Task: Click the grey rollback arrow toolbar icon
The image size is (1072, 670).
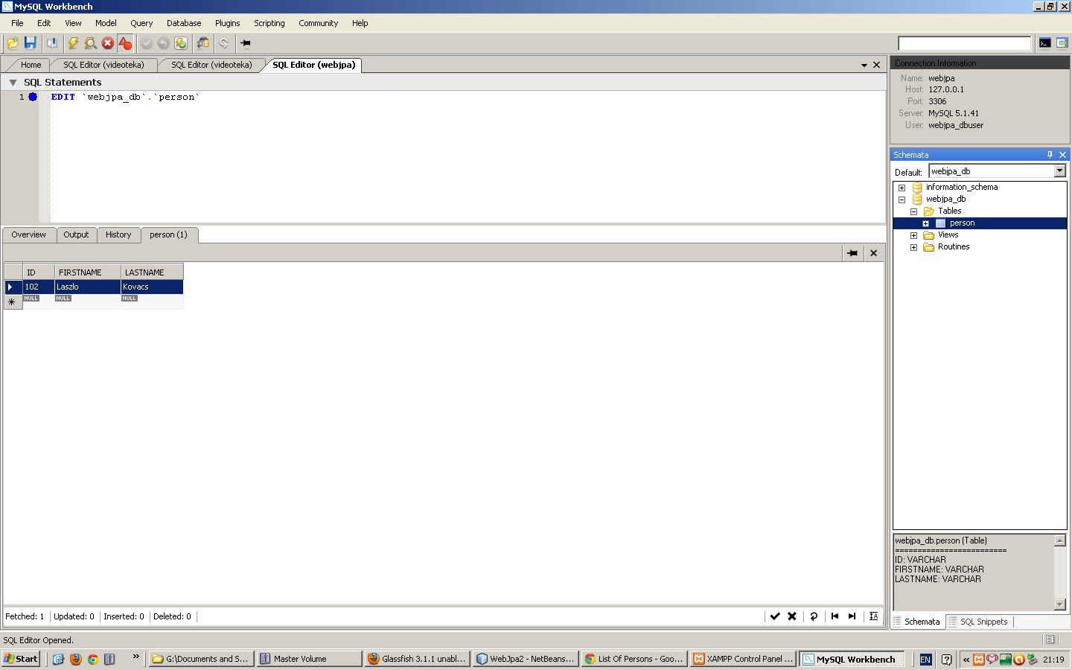Action: [164, 43]
